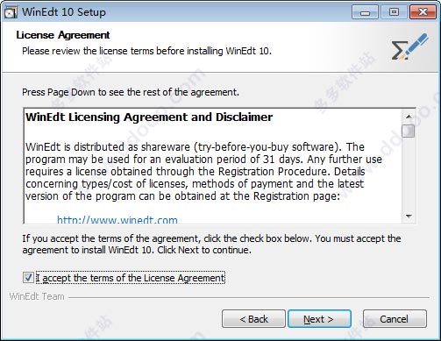The image size is (441, 341).
Task: Click the 'WinEdt 10 Setup' title bar text
Action: (64, 12)
